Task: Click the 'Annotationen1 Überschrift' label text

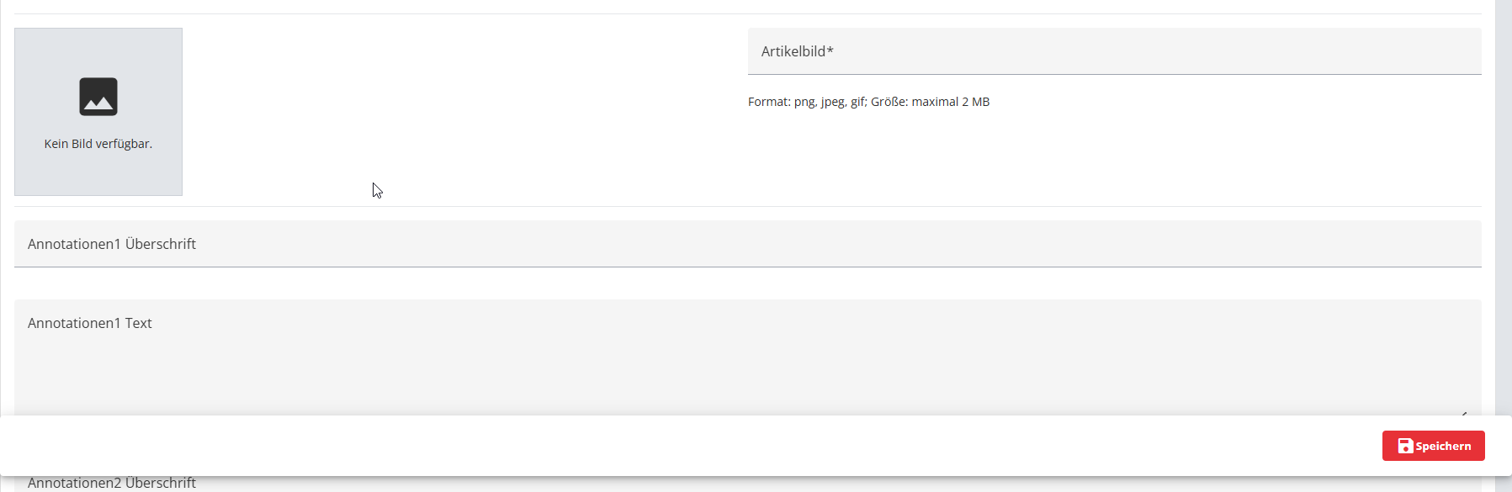Action: (x=112, y=244)
